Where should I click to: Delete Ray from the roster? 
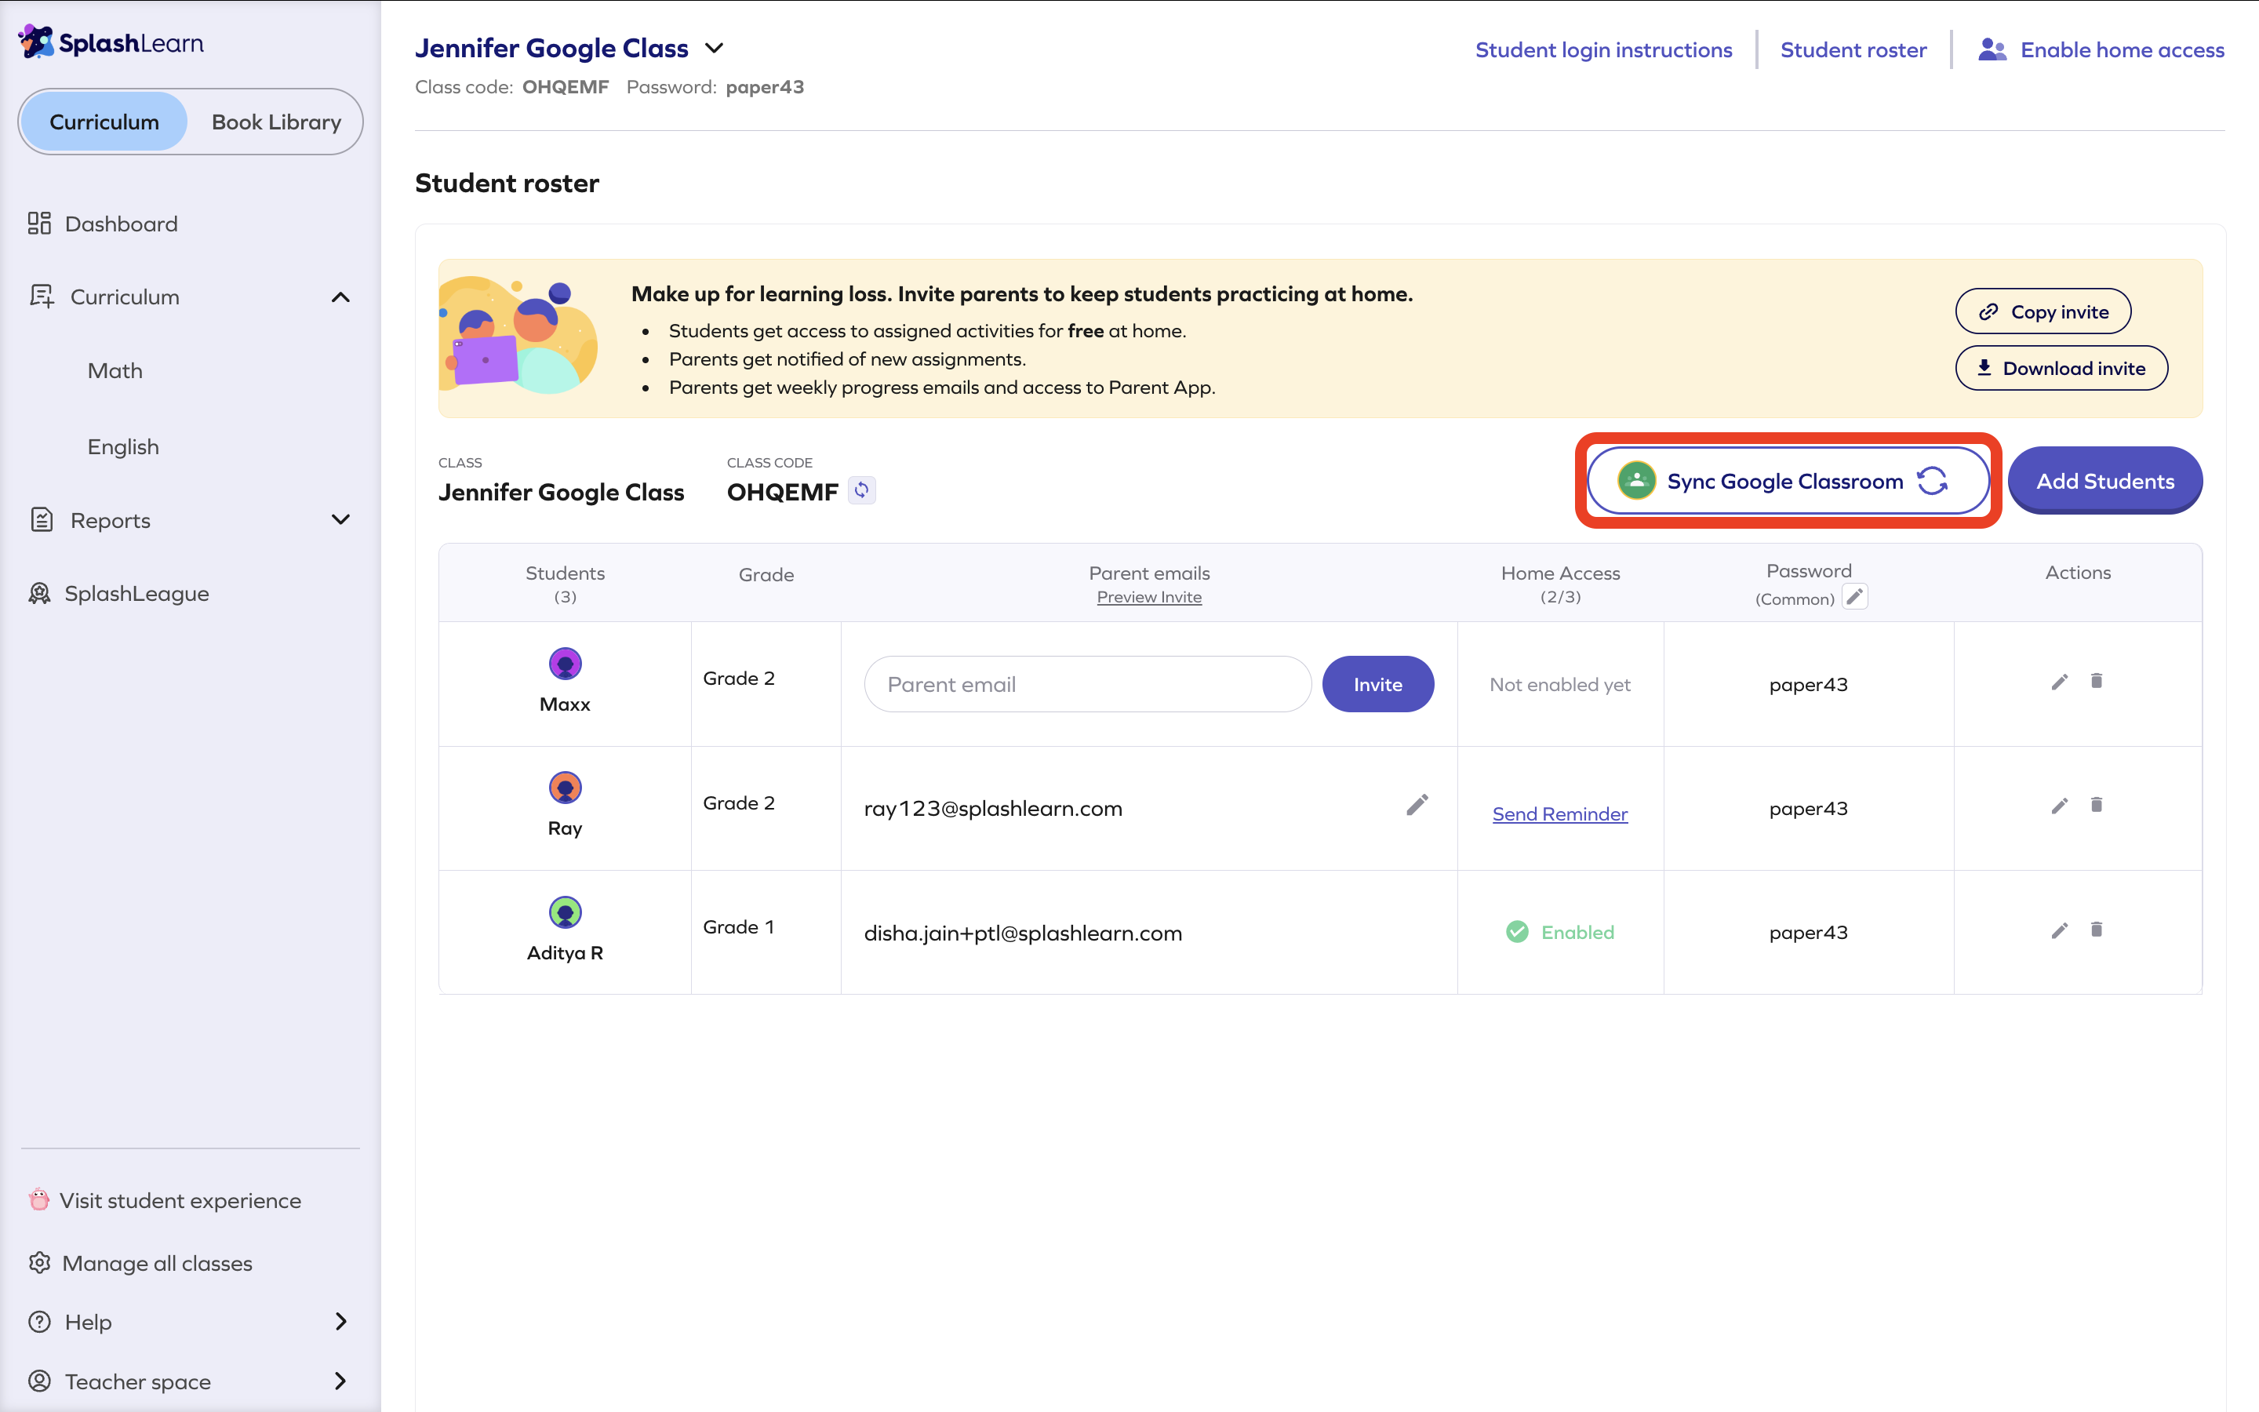coord(2097,805)
